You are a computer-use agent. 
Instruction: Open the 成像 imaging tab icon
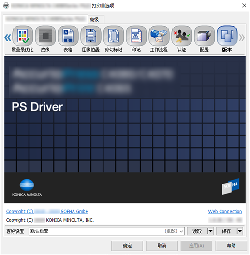tap(45, 36)
